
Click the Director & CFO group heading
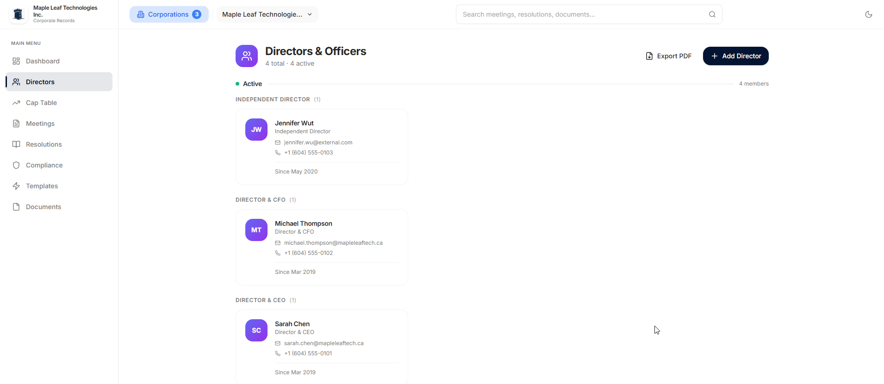(x=261, y=200)
